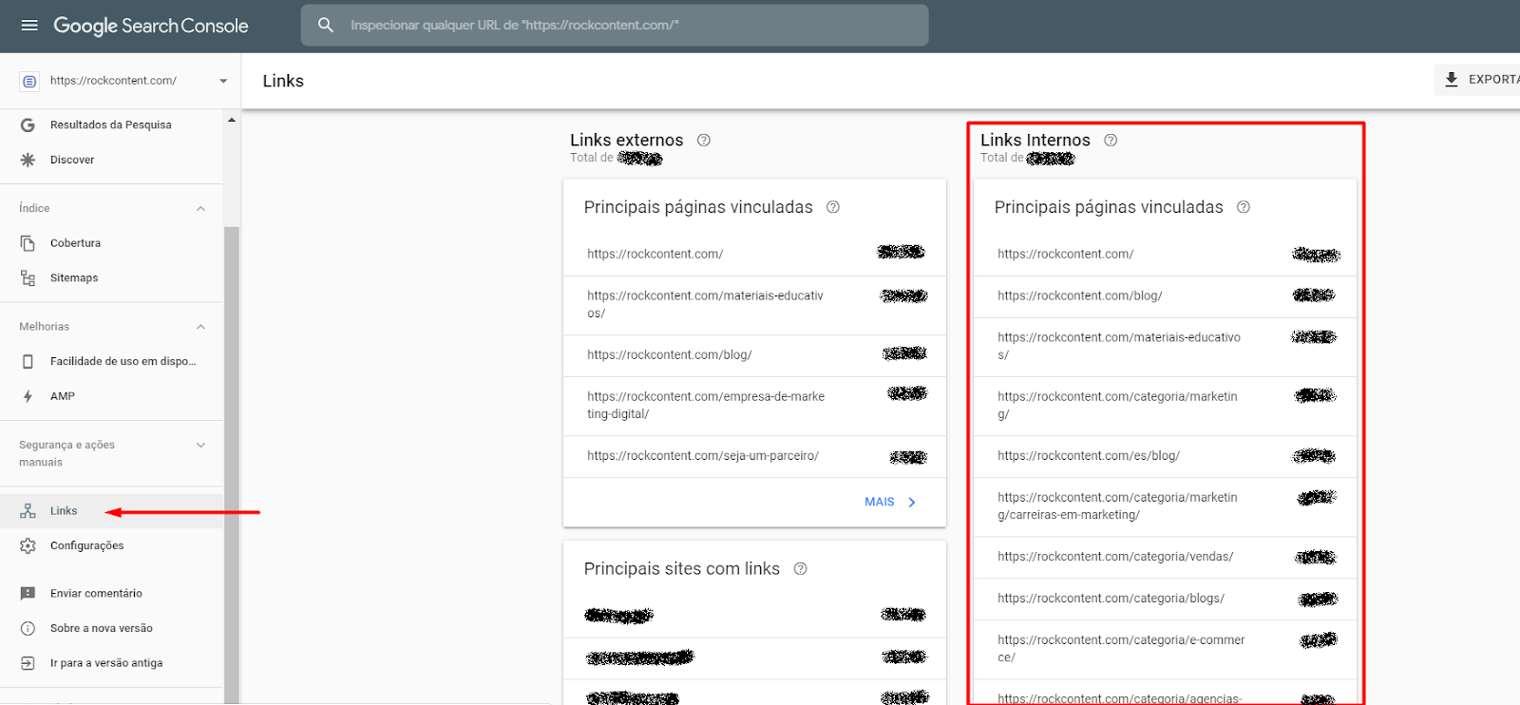The width and height of the screenshot is (1520, 705).
Task: Select internal row https://rockcontent.com/blog/
Action: (1165, 296)
